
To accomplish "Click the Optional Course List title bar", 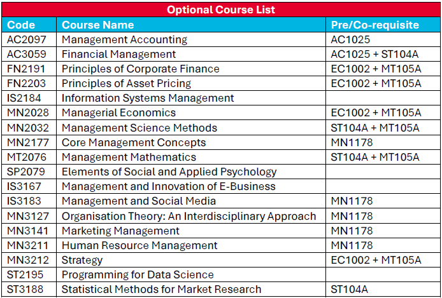I will (221, 10).
